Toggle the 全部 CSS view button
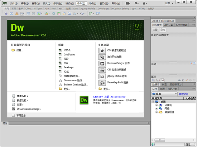This screenshot has height=147, width=197. pos(155,30)
